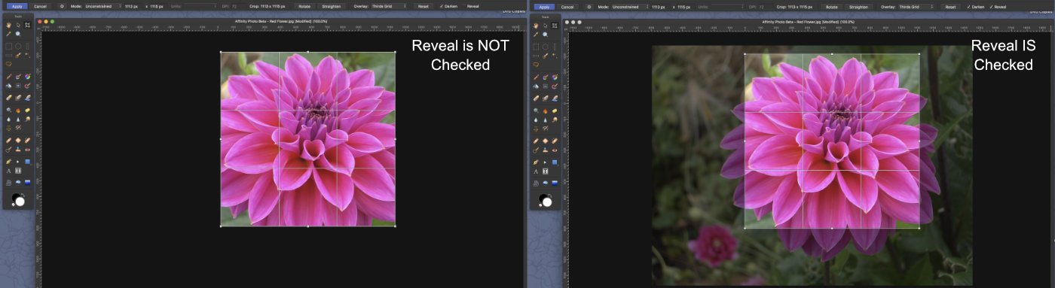Choose Elliptical Marquee tool in left screenshot
Image resolution: width=1055 pixels, height=288 pixels.
tap(18, 46)
